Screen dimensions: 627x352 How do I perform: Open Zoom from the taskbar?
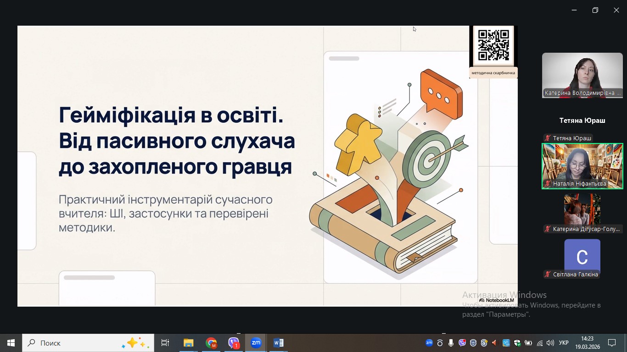(x=256, y=343)
